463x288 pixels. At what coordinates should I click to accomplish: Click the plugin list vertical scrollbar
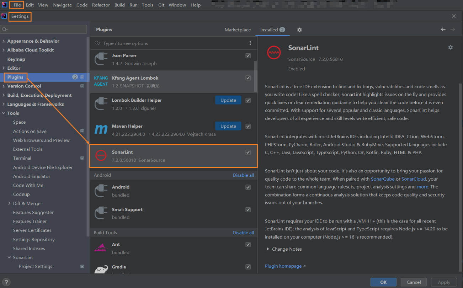point(255,76)
